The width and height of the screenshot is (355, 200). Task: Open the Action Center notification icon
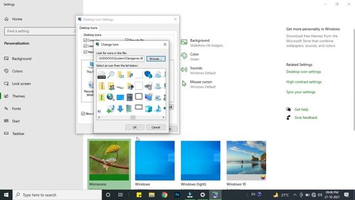(x=346, y=195)
